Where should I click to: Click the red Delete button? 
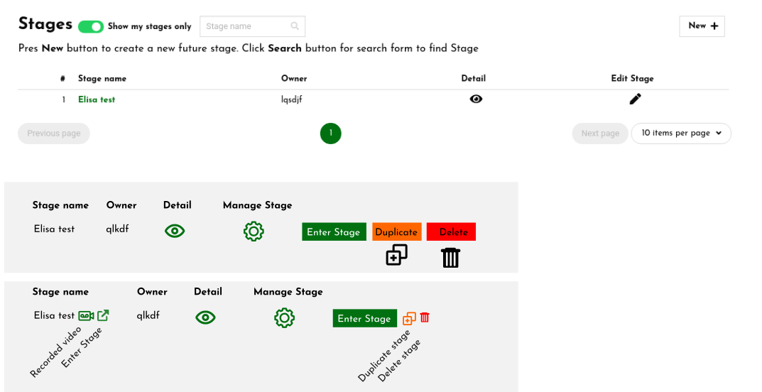[451, 232]
